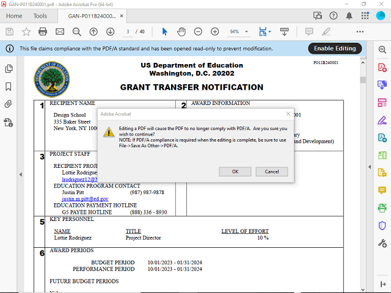The height and width of the screenshot is (293, 391).
Task: Open the Fill & Sign tool
Action: (x=382, y=120)
